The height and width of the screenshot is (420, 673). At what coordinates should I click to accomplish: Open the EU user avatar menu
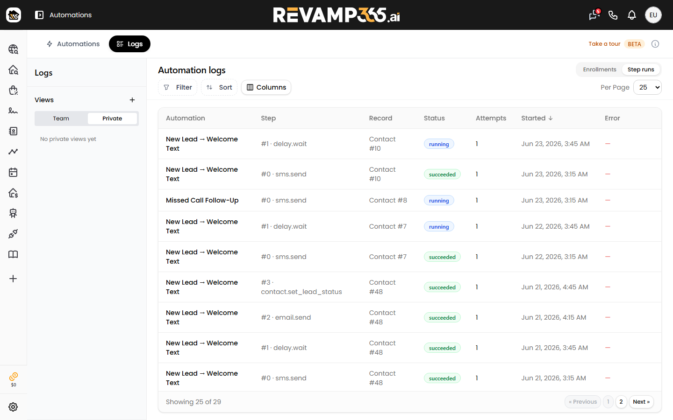[x=653, y=15]
